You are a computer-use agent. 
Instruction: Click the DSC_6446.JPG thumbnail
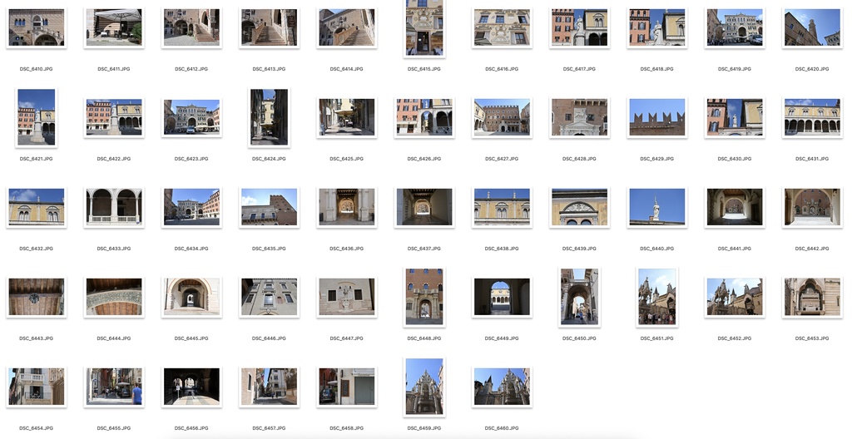269,297
